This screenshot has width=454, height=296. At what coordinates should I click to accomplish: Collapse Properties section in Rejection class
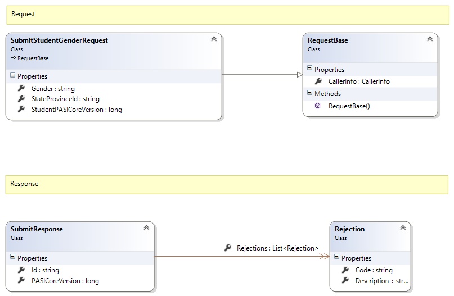pos(336,258)
